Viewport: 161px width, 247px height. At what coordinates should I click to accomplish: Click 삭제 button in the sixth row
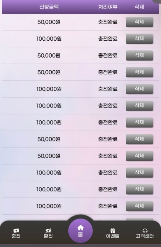(x=139, y=106)
